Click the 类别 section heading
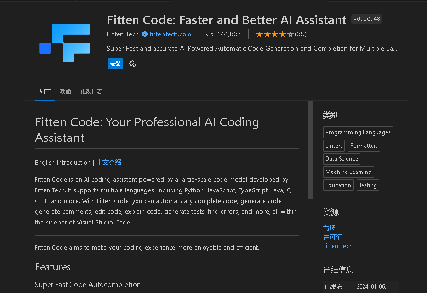The image size is (427, 293). click(331, 115)
